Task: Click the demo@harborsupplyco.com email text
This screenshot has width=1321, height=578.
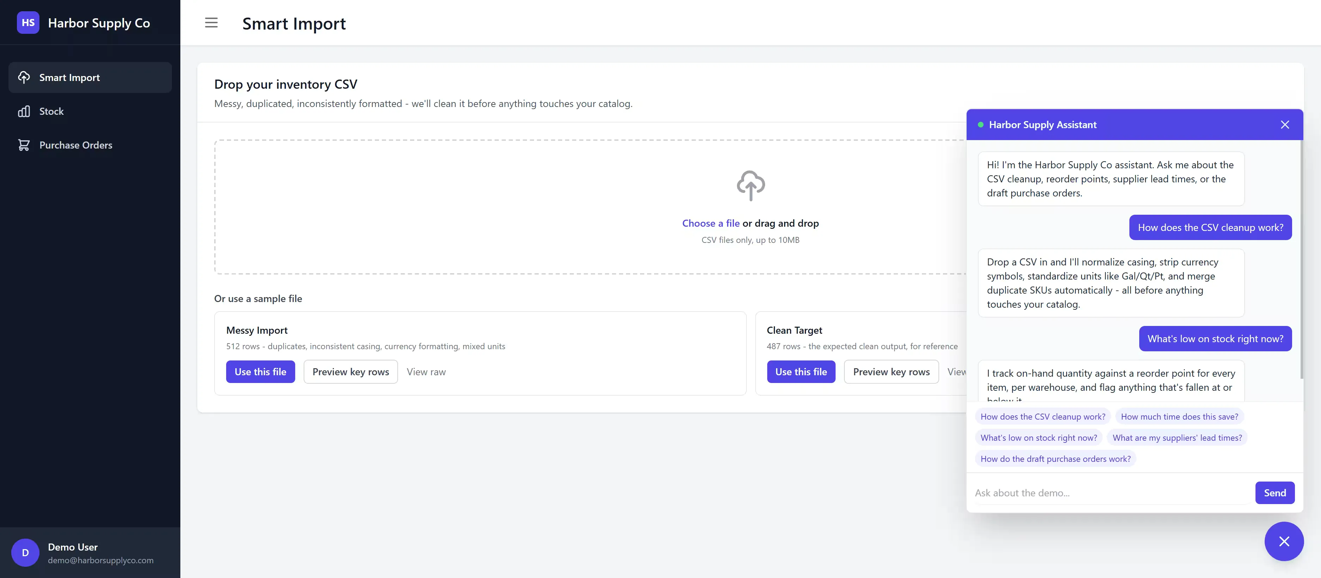Action: click(x=100, y=560)
